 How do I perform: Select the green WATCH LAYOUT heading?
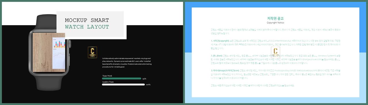coord(87,27)
